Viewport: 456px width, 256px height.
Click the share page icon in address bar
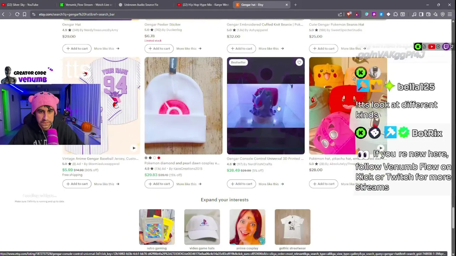[340, 14]
